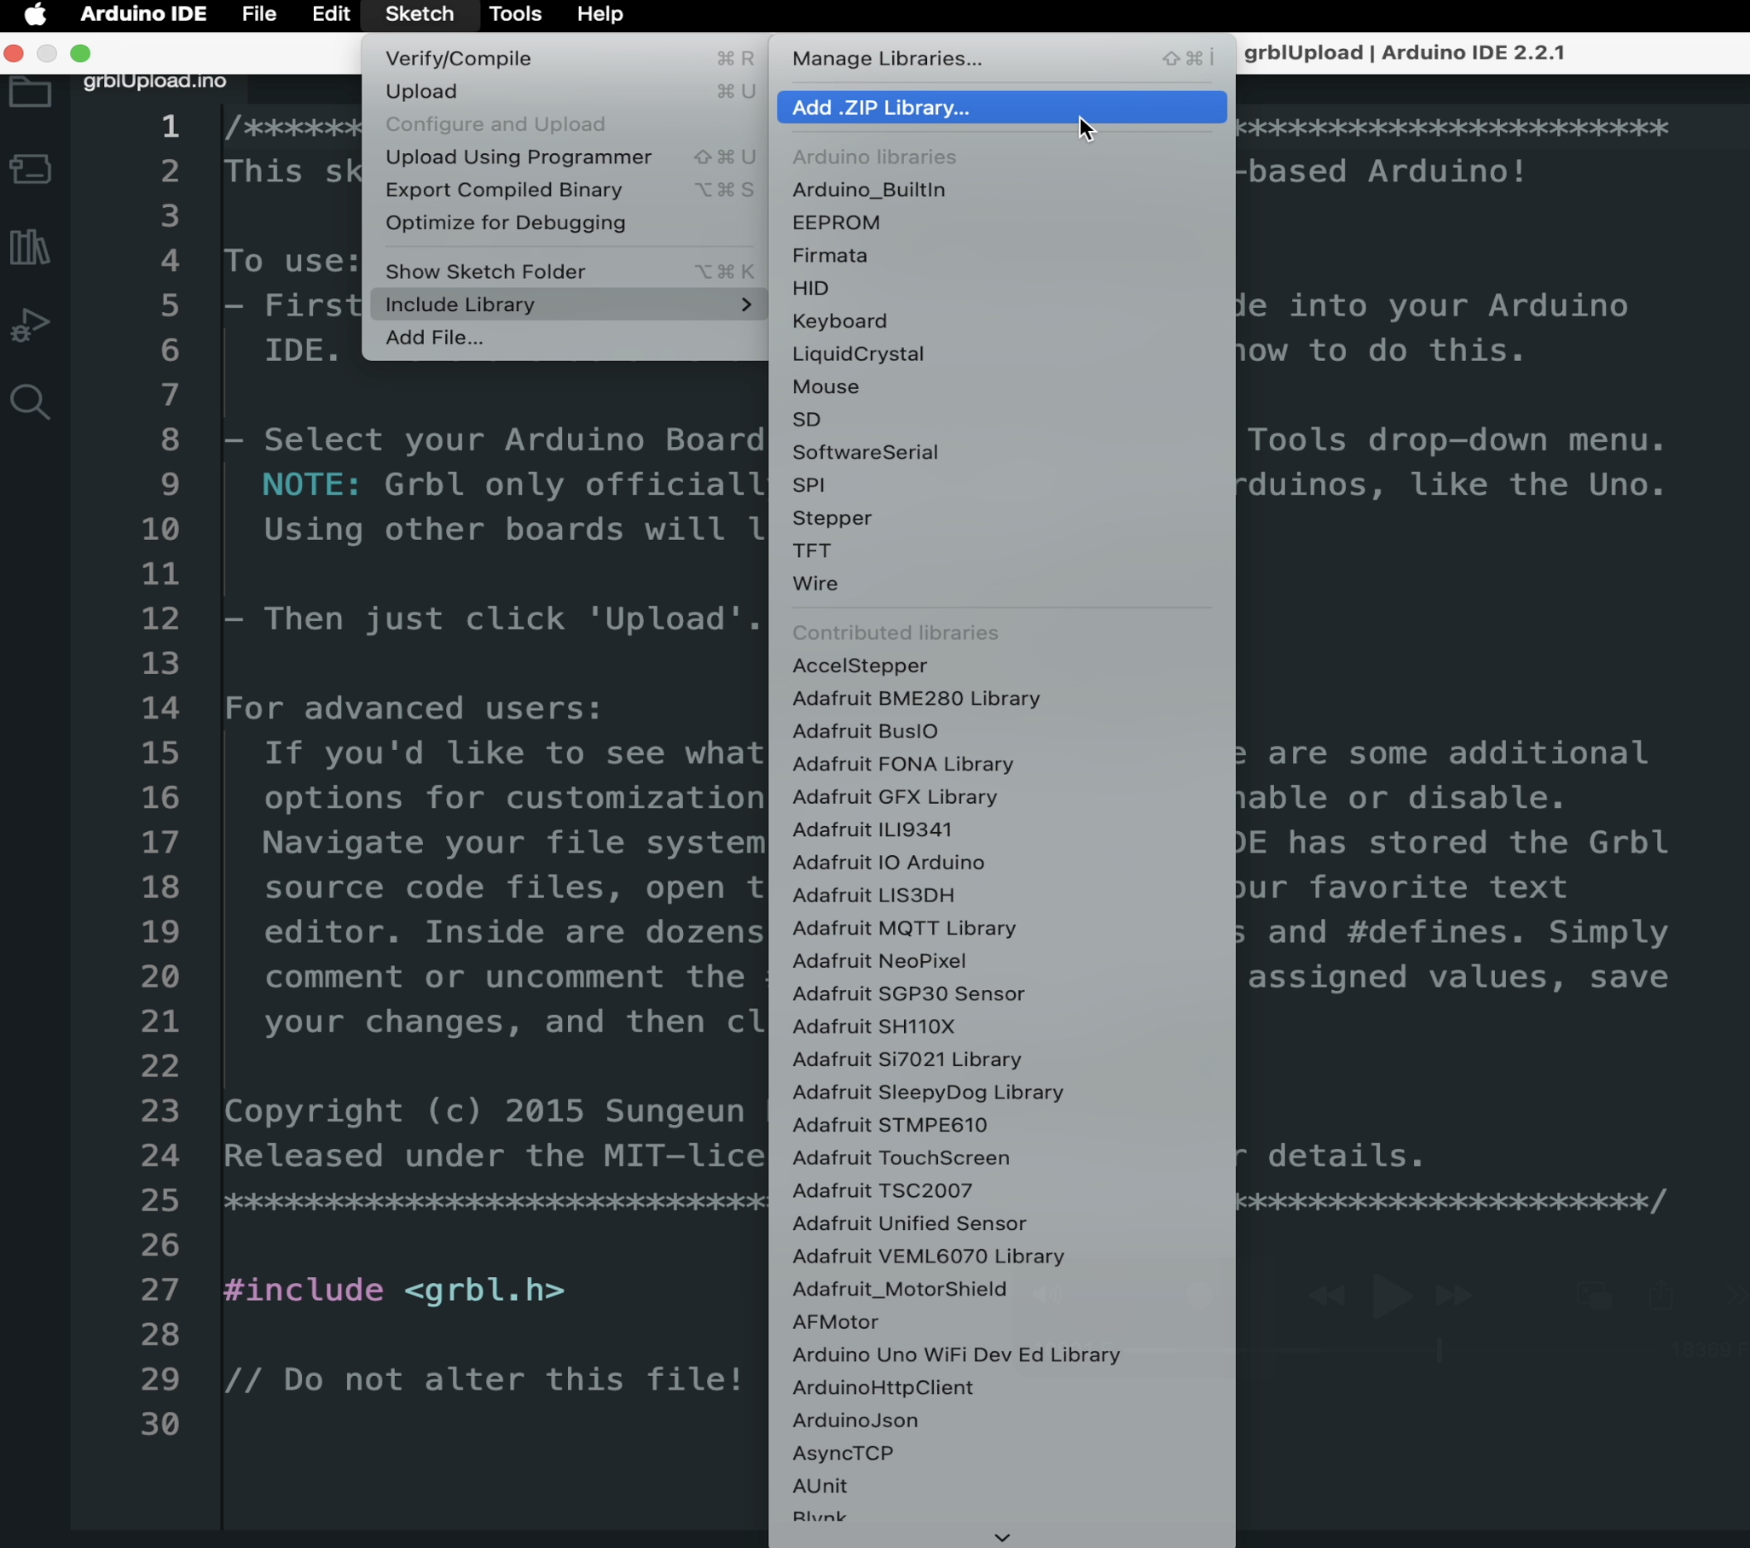Expand the Include Library submenu arrow
The height and width of the screenshot is (1548, 1750).
pyautogui.click(x=746, y=304)
